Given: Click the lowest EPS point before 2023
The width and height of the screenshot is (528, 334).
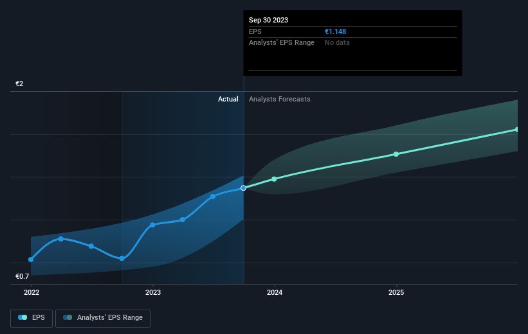Looking at the screenshot, I should tap(122, 258).
